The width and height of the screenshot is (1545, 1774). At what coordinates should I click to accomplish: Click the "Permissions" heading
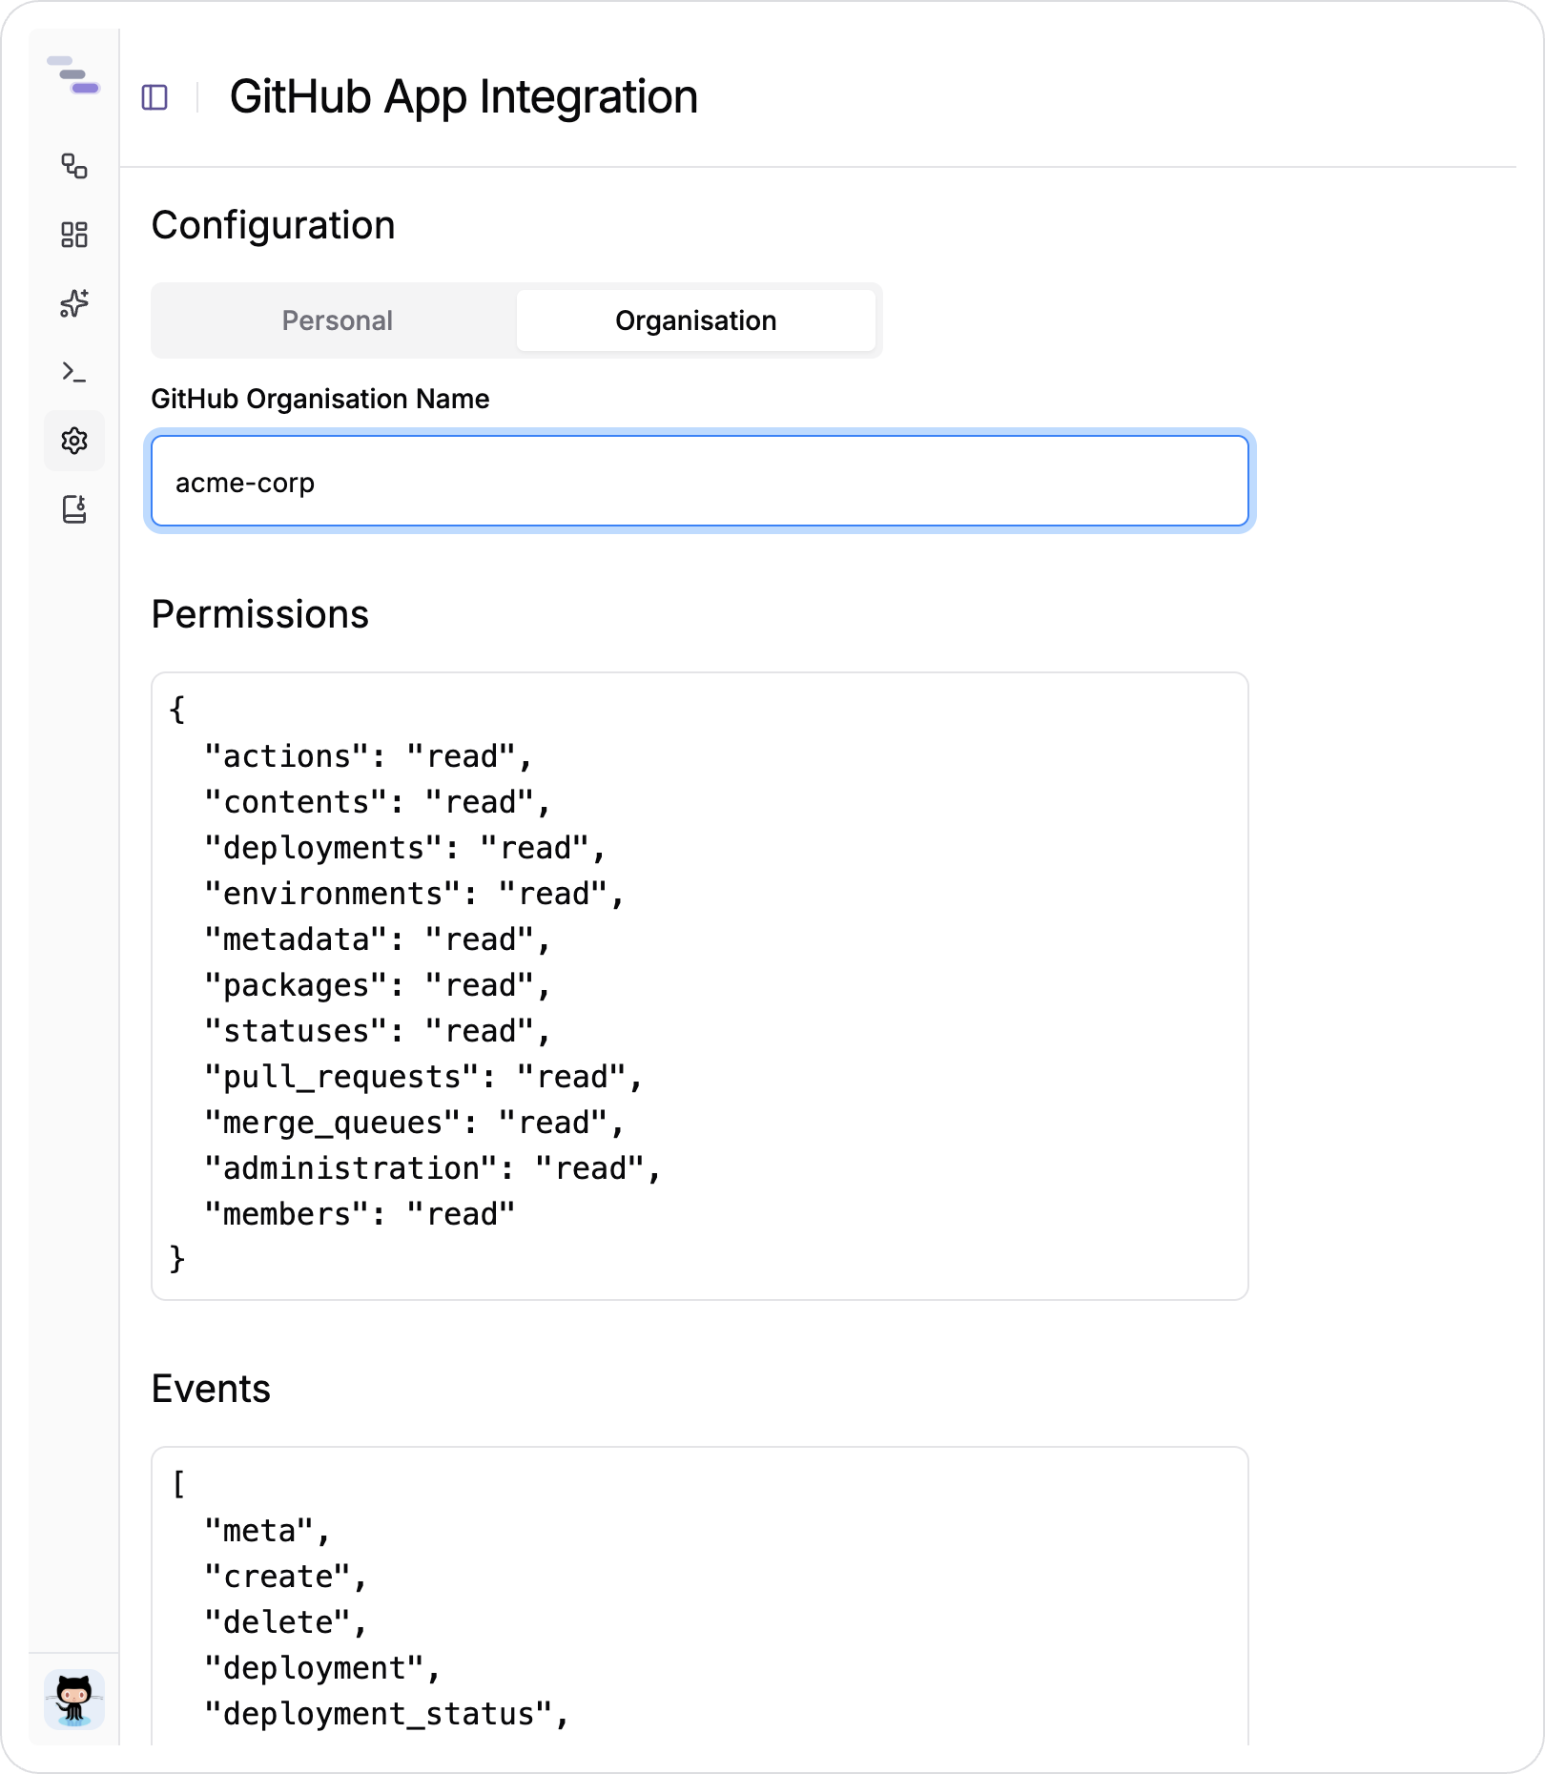[260, 615]
